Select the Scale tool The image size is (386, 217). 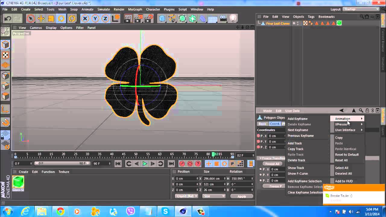pos(51,19)
